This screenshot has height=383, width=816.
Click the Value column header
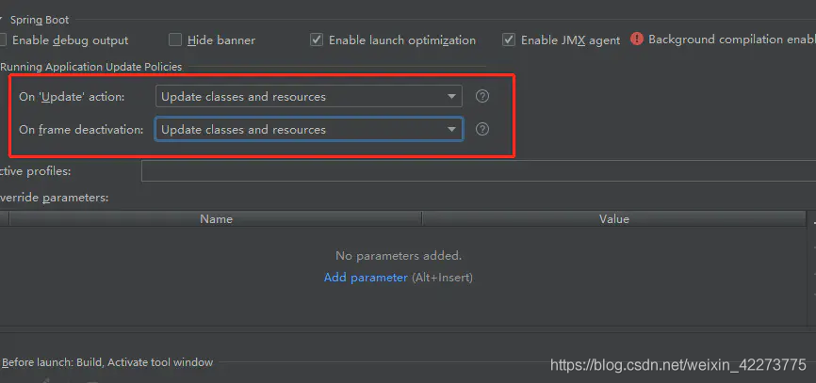click(614, 218)
